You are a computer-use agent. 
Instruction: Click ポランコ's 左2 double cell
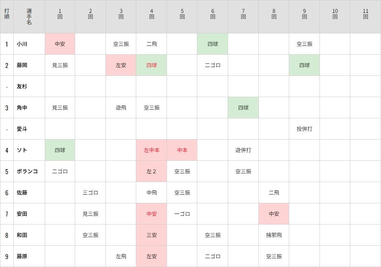[x=151, y=171]
